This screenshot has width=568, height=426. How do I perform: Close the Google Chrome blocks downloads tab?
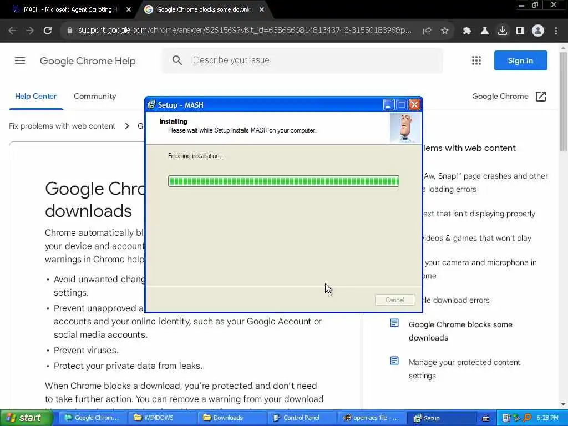coord(262,10)
